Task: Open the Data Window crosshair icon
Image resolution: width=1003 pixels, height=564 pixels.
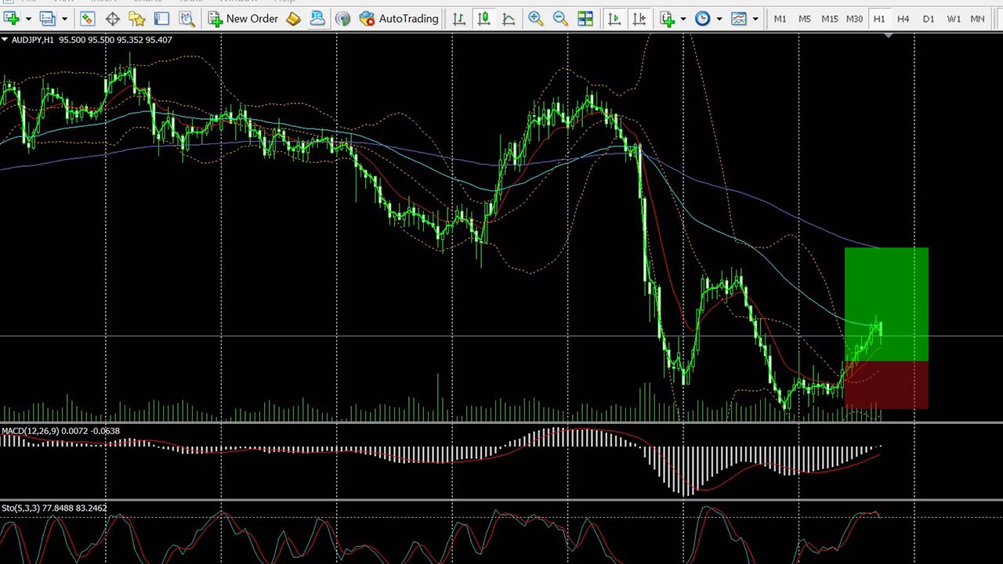Action: [112, 18]
